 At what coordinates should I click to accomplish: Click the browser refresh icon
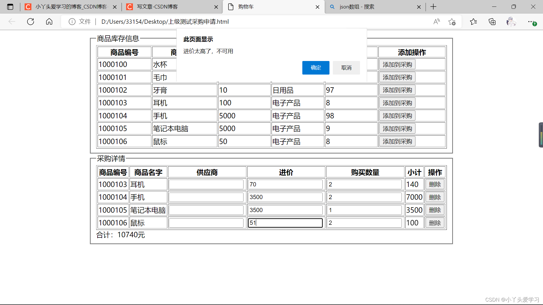[x=31, y=22]
